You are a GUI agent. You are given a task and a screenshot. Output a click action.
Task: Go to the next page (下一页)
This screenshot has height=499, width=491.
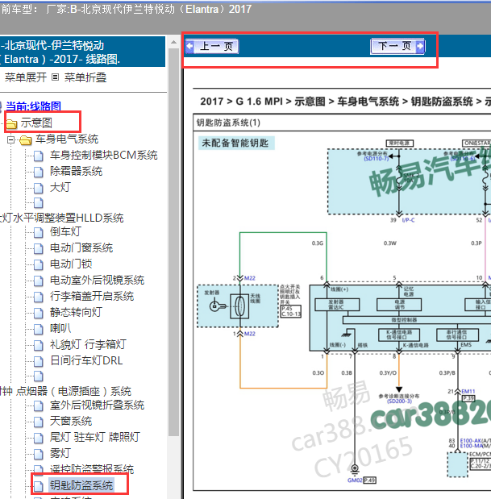point(397,47)
